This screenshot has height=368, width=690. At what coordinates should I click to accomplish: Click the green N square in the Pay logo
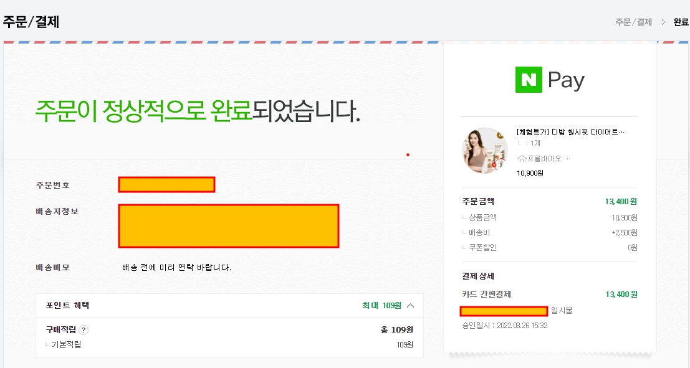[529, 80]
